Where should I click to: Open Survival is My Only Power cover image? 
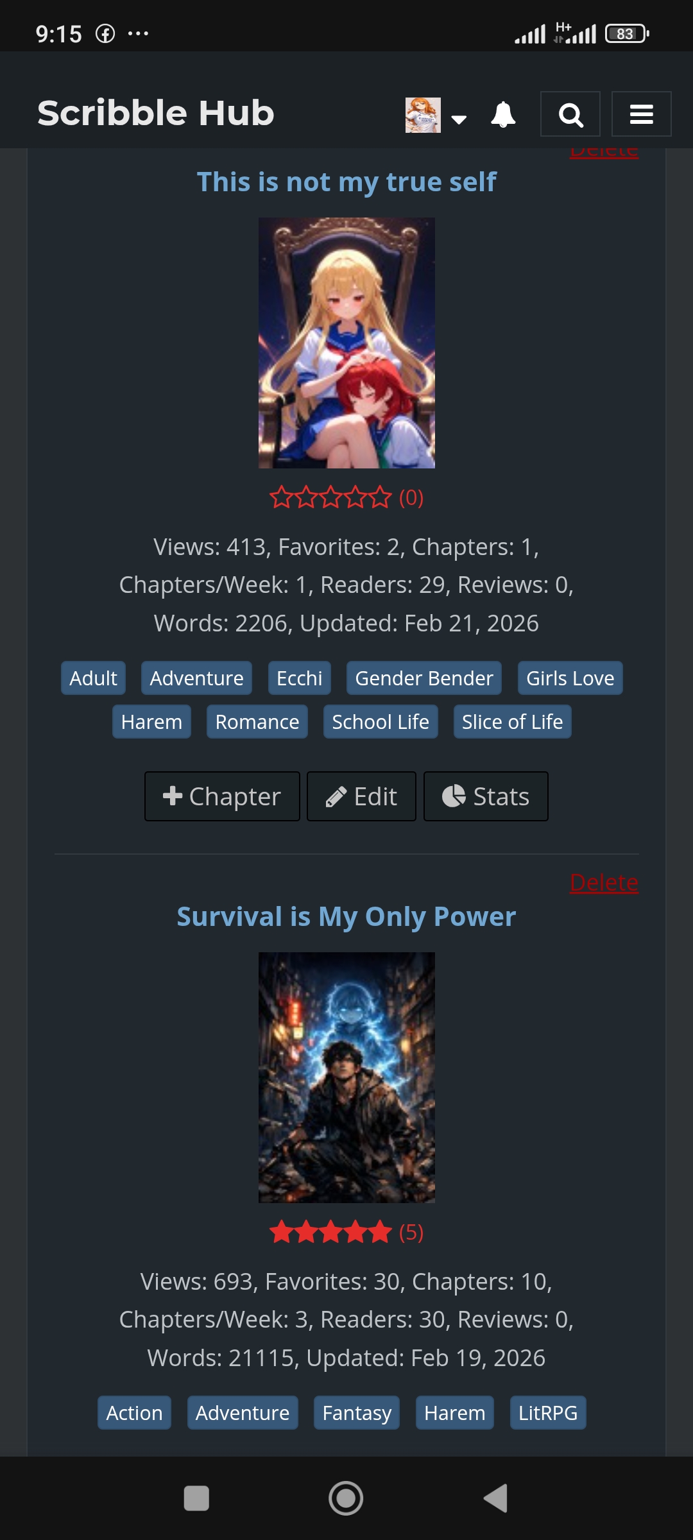[346, 1077]
